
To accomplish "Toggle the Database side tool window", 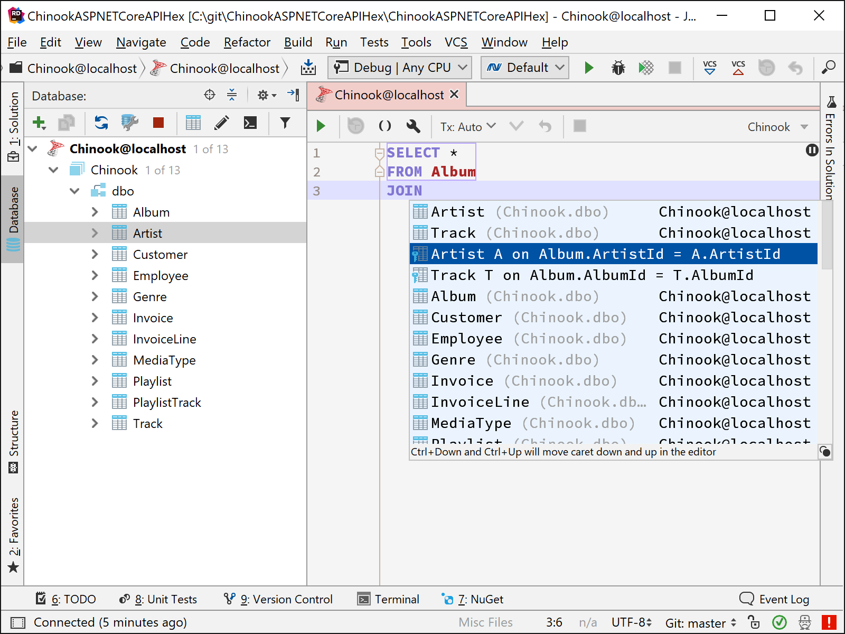I will [x=13, y=219].
